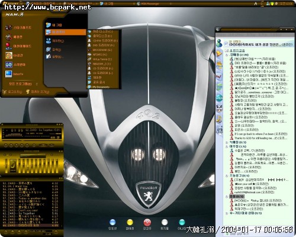Collapse the MSN contact group showing (0/4)
The image size is (296, 237).
click(x=227, y=175)
